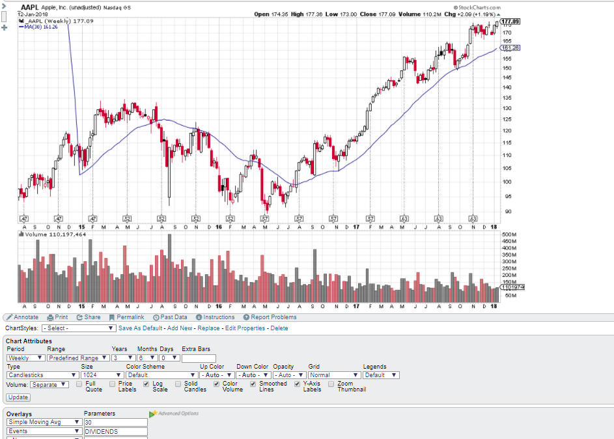
Task: Open the Legends Default dropdown
Action: pos(381,375)
